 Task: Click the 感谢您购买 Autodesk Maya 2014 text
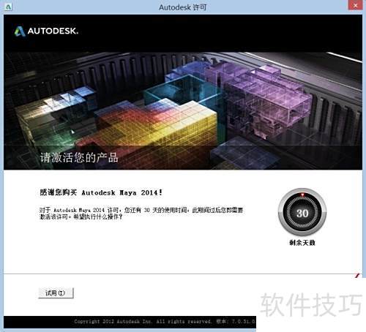[101, 192]
